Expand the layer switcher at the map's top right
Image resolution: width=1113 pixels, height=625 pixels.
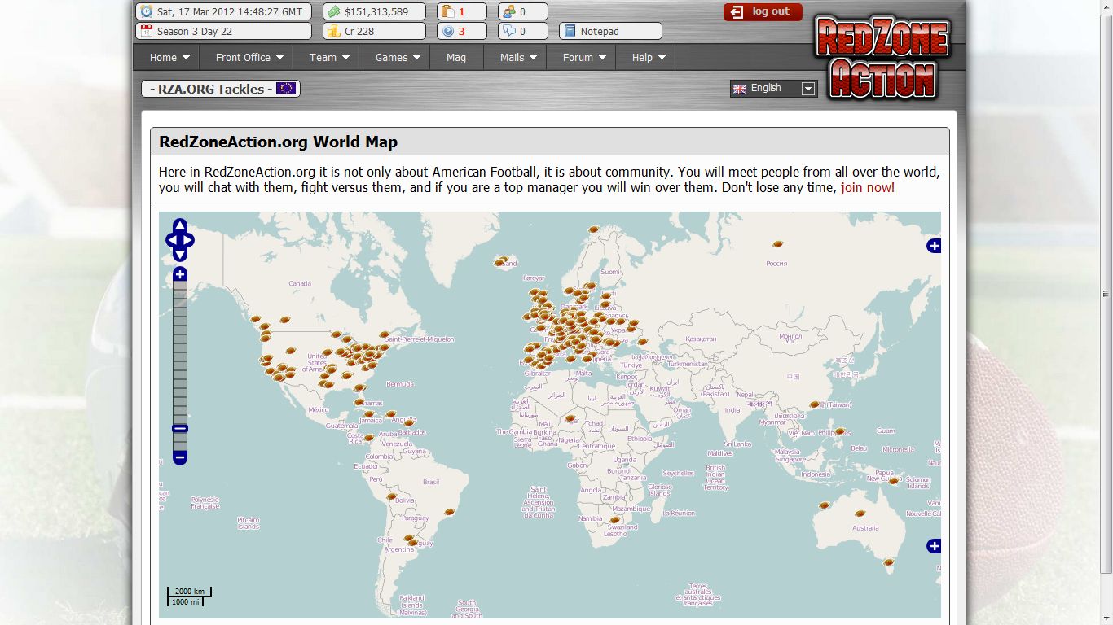click(934, 246)
